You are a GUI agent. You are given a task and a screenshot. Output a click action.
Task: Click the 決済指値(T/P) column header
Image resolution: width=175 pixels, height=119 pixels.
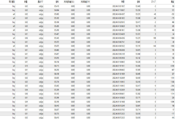[85, 2]
